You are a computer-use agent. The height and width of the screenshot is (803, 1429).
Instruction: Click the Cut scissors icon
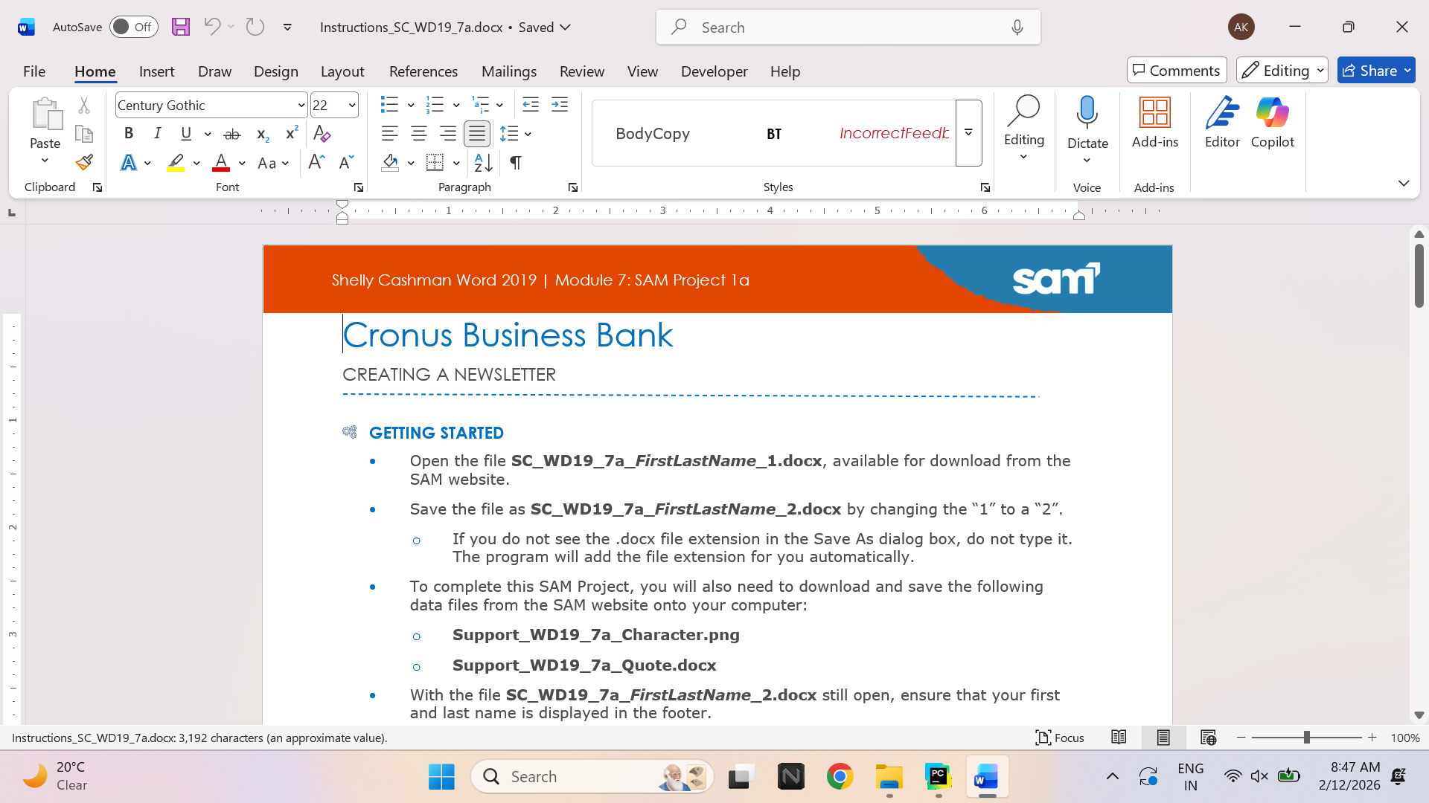coord(84,106)
